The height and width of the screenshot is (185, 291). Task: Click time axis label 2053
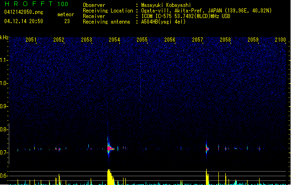pos(87,40)
